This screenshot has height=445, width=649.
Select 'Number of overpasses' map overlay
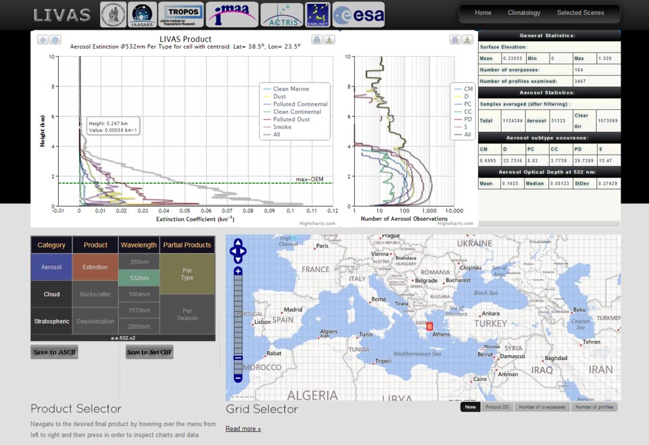coord(542,407)
